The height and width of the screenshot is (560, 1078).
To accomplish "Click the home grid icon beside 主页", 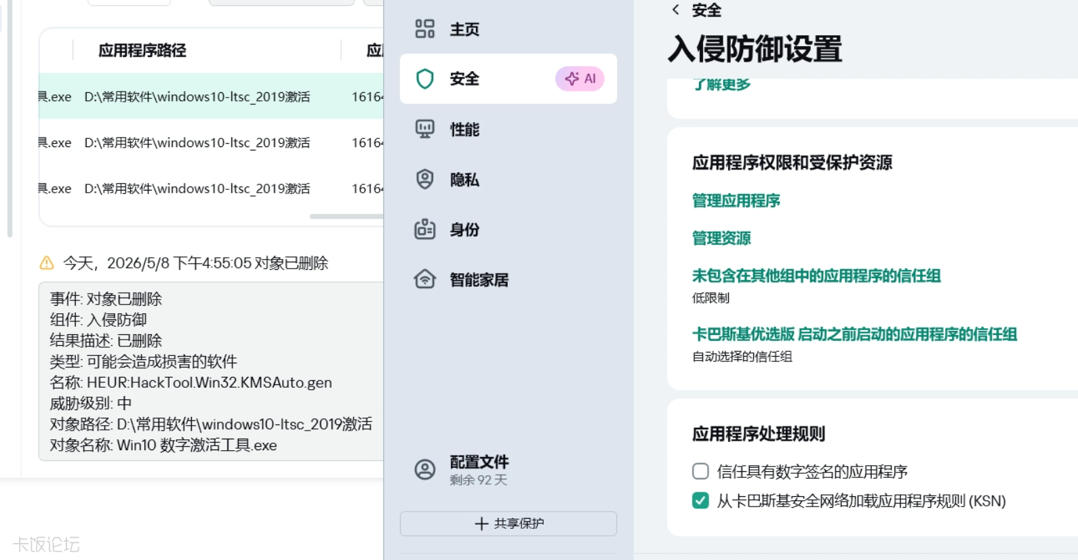I will 424,28.
